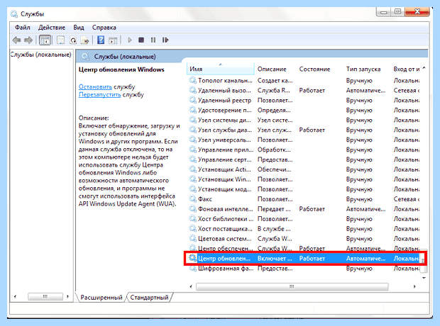Click the horizontal scrollbar thumb of service list
This screenshot has height=326, width=440.
tap(292, 286)
